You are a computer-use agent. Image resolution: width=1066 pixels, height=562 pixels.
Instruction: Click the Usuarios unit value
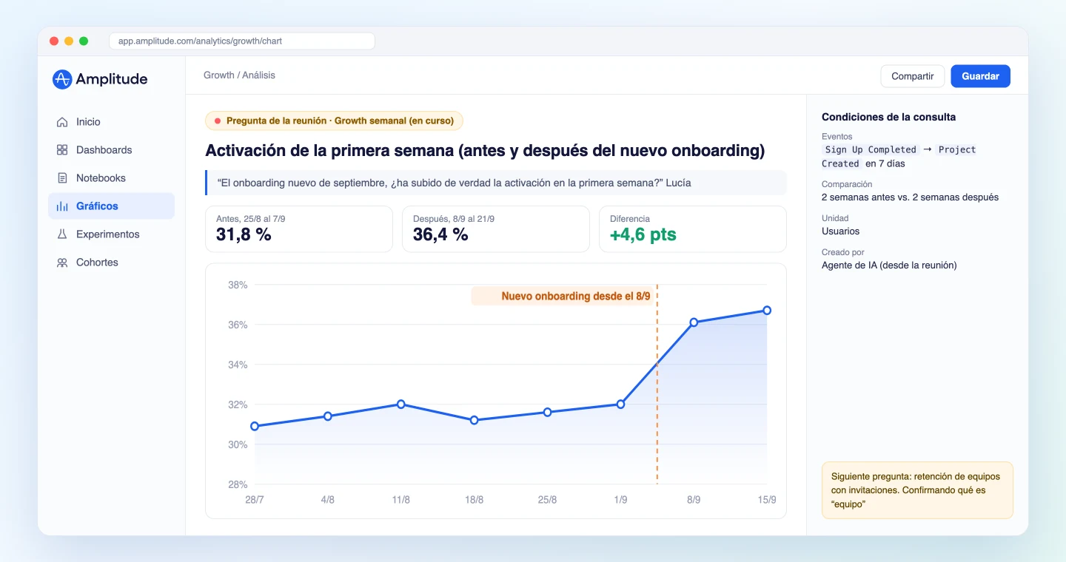tap(840, 231)
